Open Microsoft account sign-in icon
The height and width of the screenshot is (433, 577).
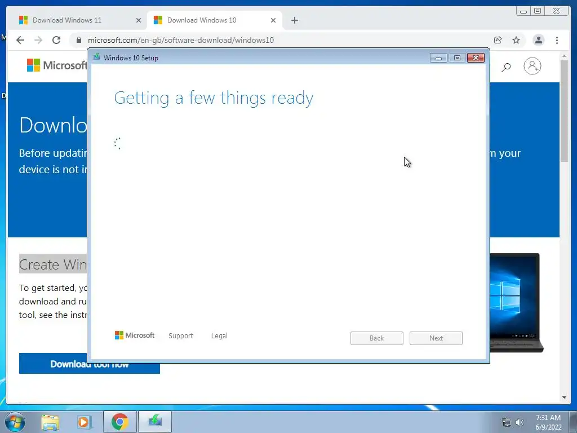click(532, 67)
